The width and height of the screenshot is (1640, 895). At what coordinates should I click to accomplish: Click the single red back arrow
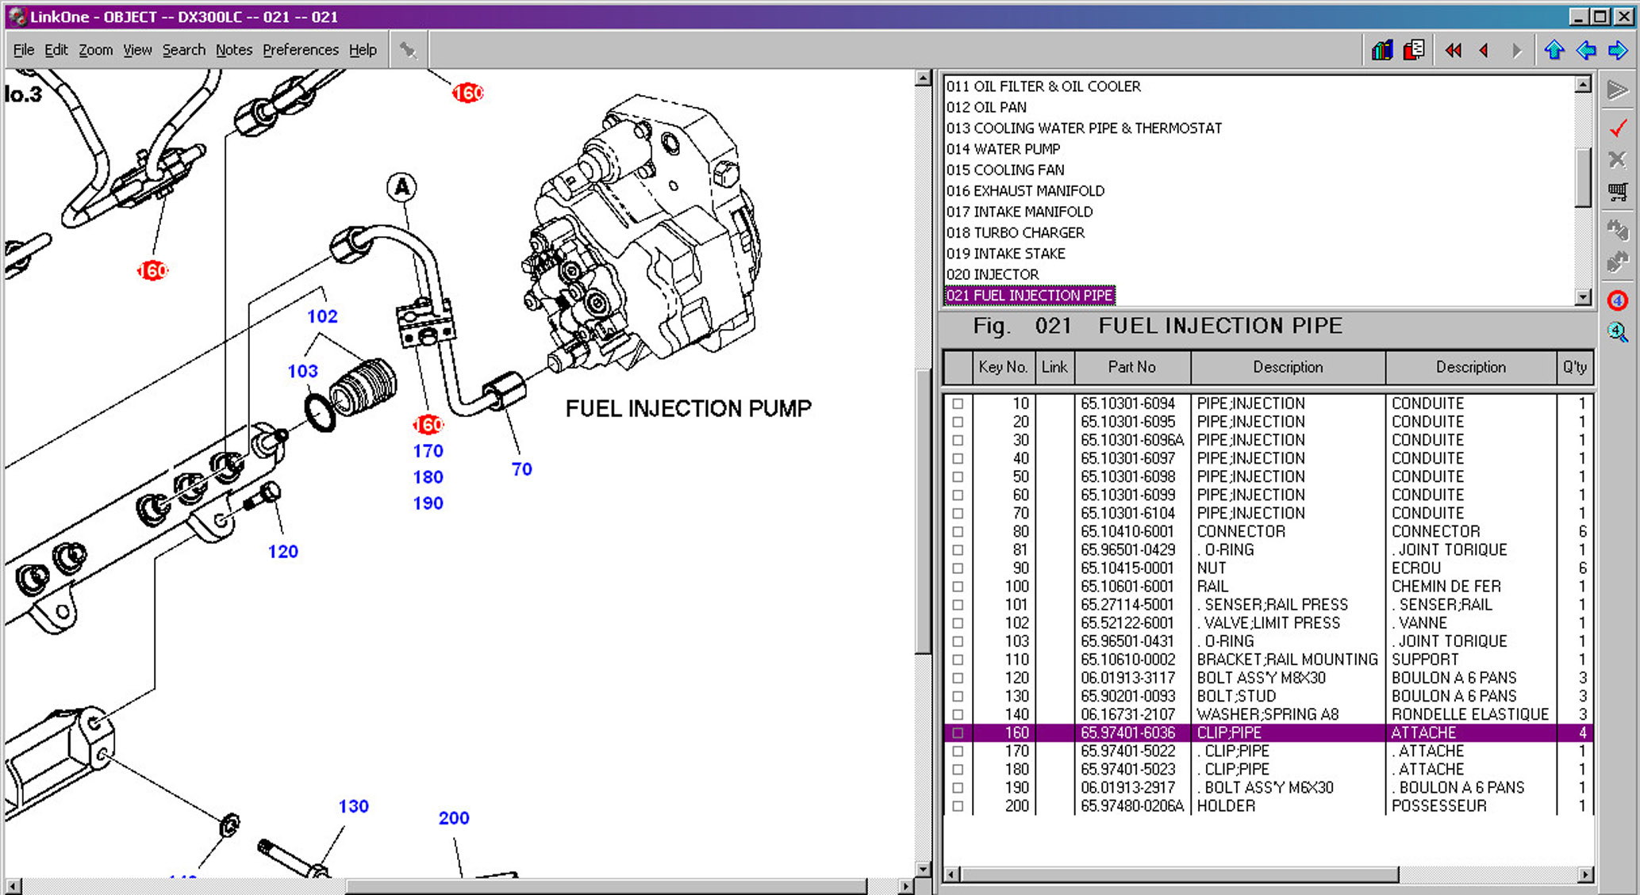1484,51
